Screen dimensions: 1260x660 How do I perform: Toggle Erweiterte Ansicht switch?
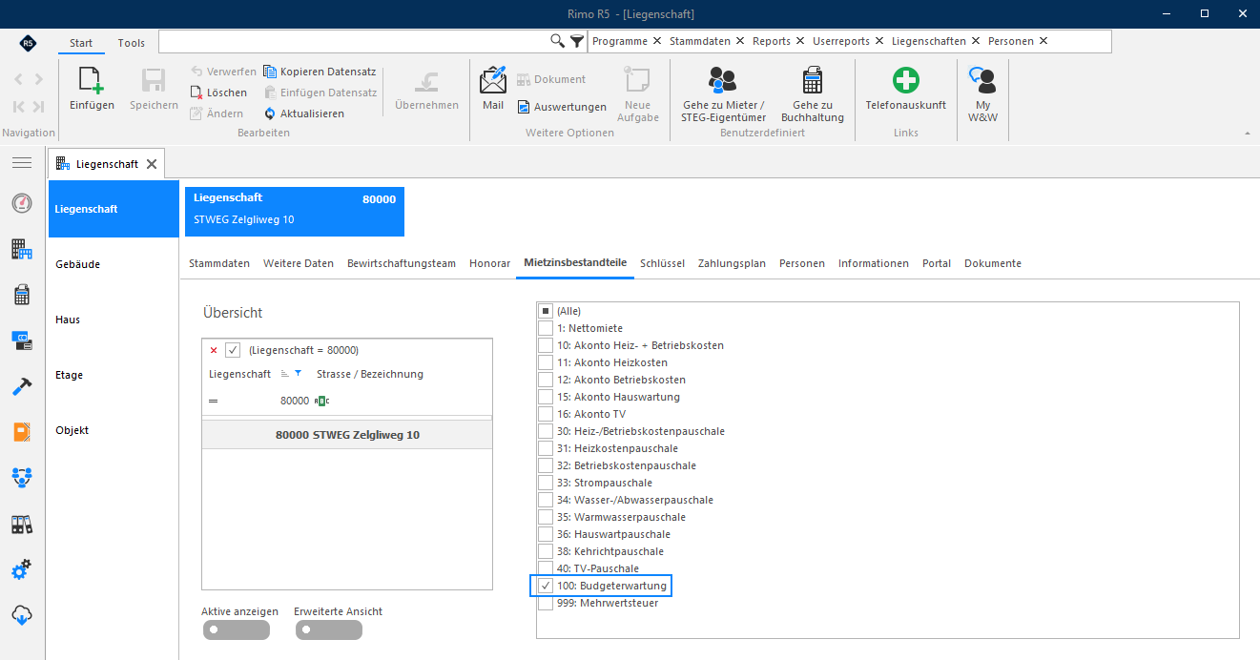[328, 629]
